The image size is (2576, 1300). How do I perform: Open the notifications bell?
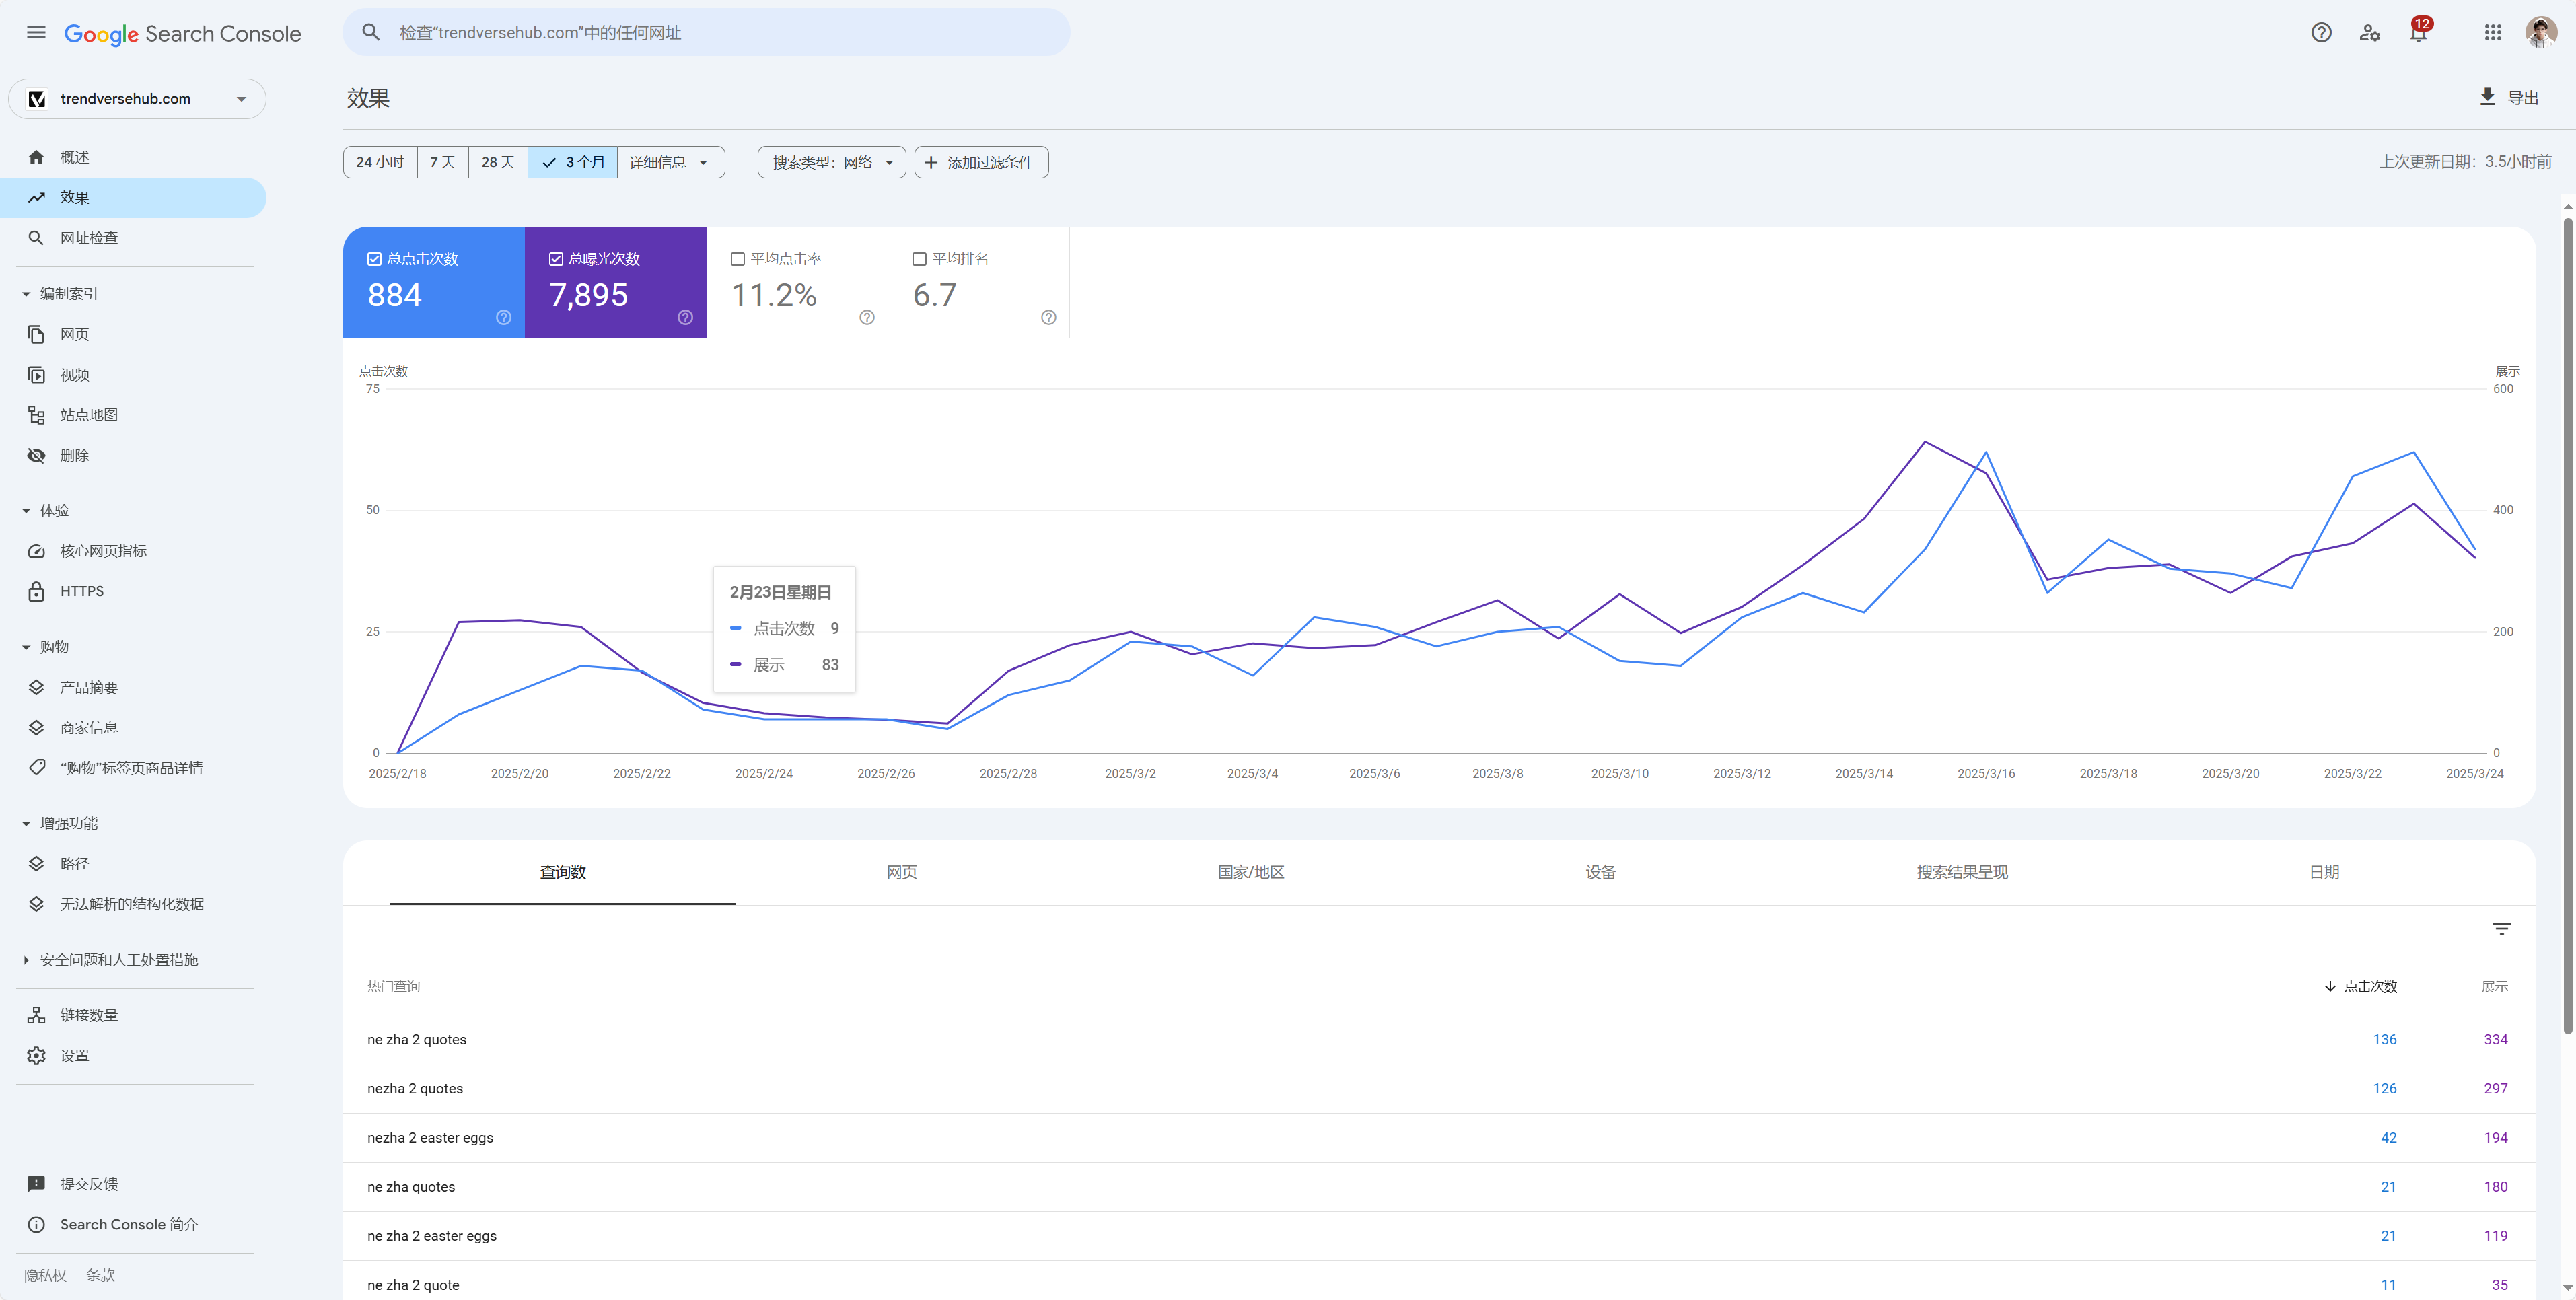pos(2418,33)
